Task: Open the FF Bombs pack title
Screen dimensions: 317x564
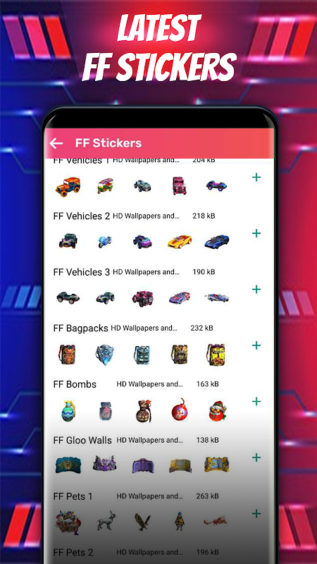Action: point(75,384)
